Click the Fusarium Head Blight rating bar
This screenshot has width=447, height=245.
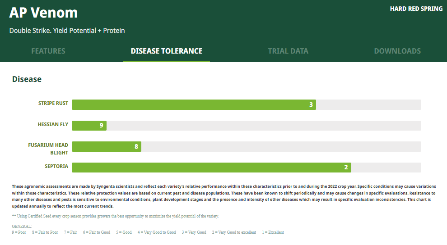[x=247, y=147]
